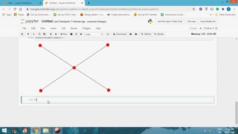Screen dimensions: 238x134
Task: Reload the page
Action: tap(15, 9)
